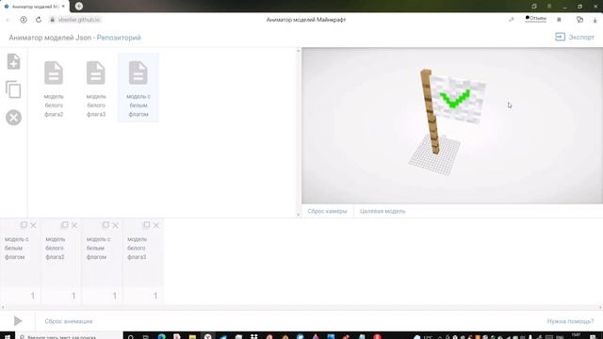Viewport: 603px width, 339px height.
Task: Click the Отзывы button in browser toolbar
Action: 536,19
